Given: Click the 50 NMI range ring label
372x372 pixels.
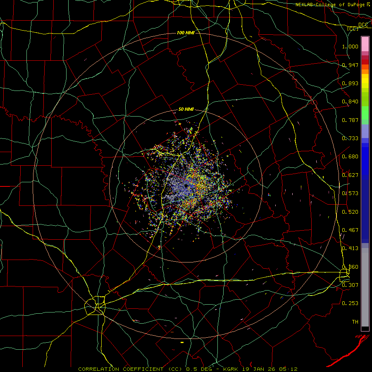Looking at the screenshot, I should 186,109.
